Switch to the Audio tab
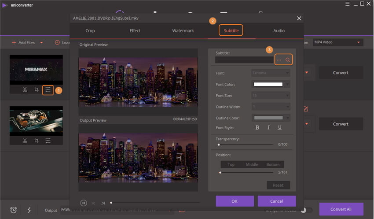Viewport: 374px width, 219px height. click(279, 30)
